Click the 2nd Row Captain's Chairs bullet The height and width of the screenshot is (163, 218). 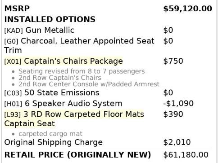click(60, 78)
